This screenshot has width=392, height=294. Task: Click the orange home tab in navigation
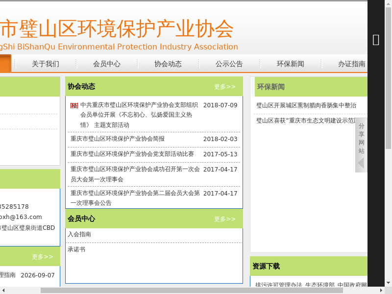pos(5,64)
